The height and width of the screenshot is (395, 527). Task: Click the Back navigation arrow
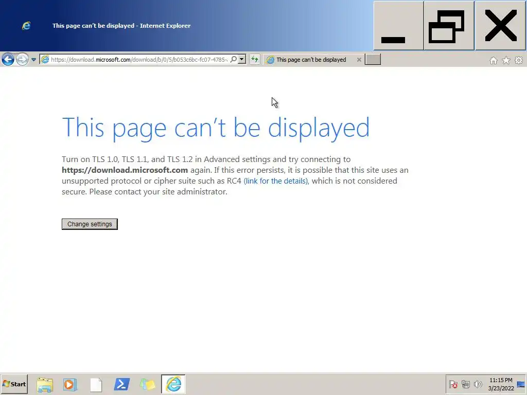(8, 60)
